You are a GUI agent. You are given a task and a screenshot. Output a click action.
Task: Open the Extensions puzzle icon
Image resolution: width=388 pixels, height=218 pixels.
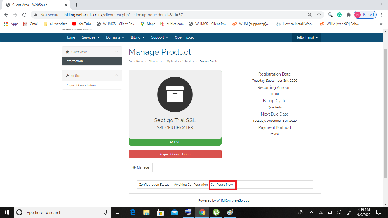click(348, 15)
